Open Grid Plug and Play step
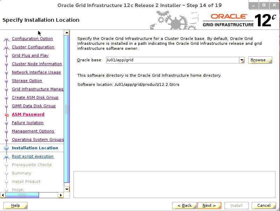The image size is (280, 211). pos(30,55)
